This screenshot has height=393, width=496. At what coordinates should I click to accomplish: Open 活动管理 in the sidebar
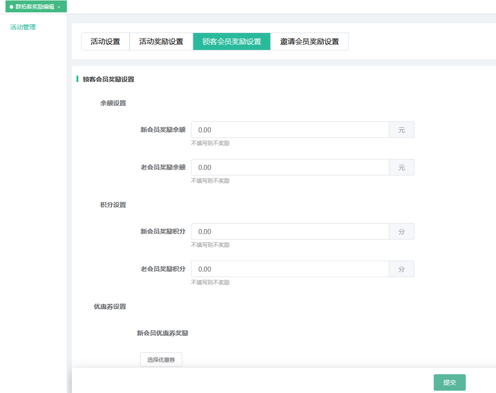23,27
